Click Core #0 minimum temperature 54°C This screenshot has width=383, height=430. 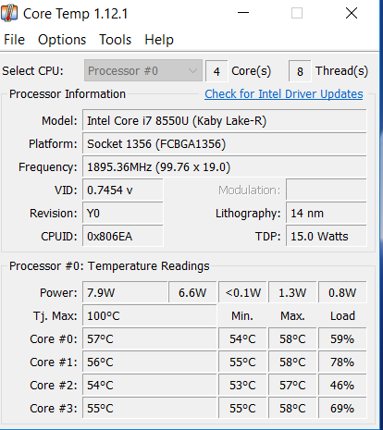pyautogui.click(x=242, y=338)
